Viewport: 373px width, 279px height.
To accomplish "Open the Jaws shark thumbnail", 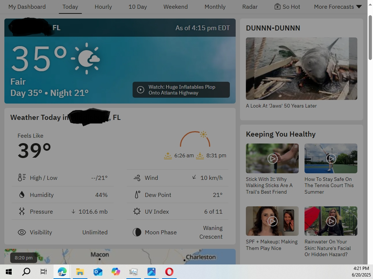I will 301,69.
